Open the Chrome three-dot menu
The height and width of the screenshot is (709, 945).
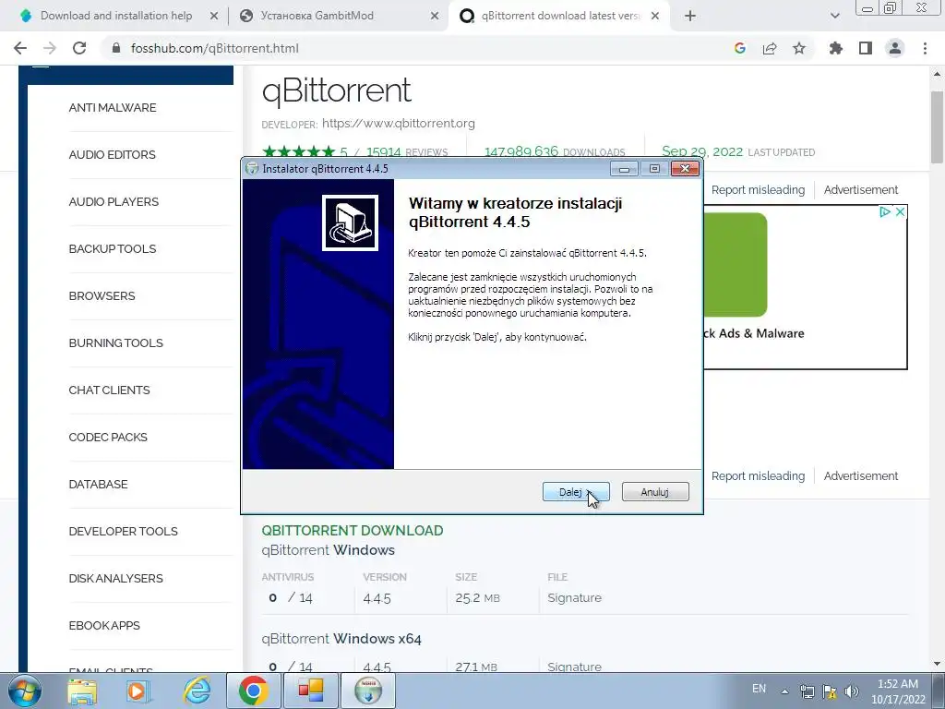coord(925,48)
